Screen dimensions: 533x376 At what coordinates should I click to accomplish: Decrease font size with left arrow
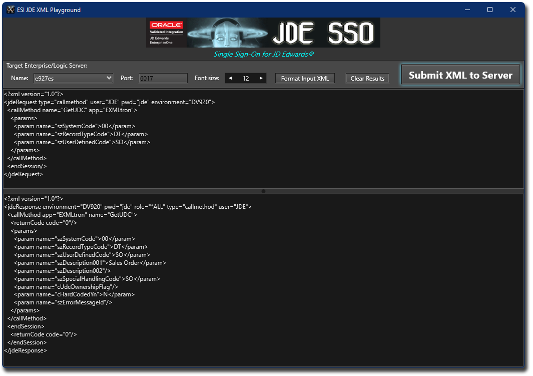[x=231, y=78]
